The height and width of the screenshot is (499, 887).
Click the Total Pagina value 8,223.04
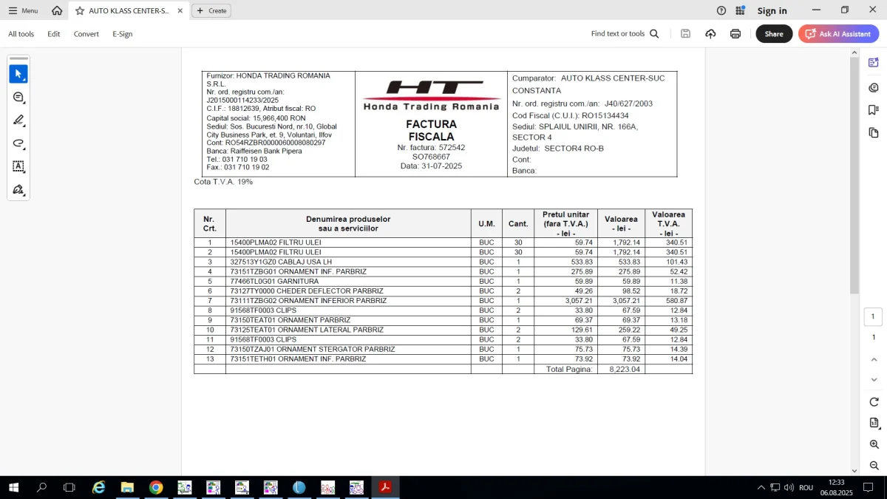625,369
